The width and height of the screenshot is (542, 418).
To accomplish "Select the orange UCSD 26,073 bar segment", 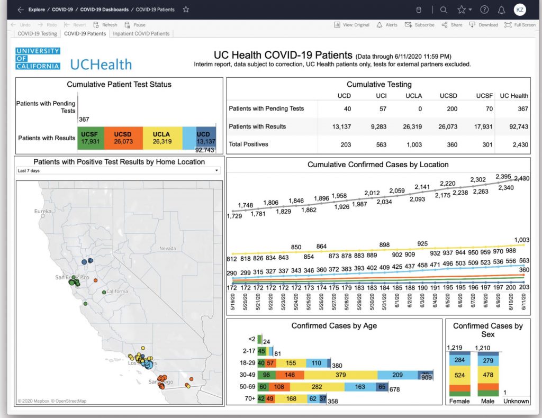I will pos(123,138).
